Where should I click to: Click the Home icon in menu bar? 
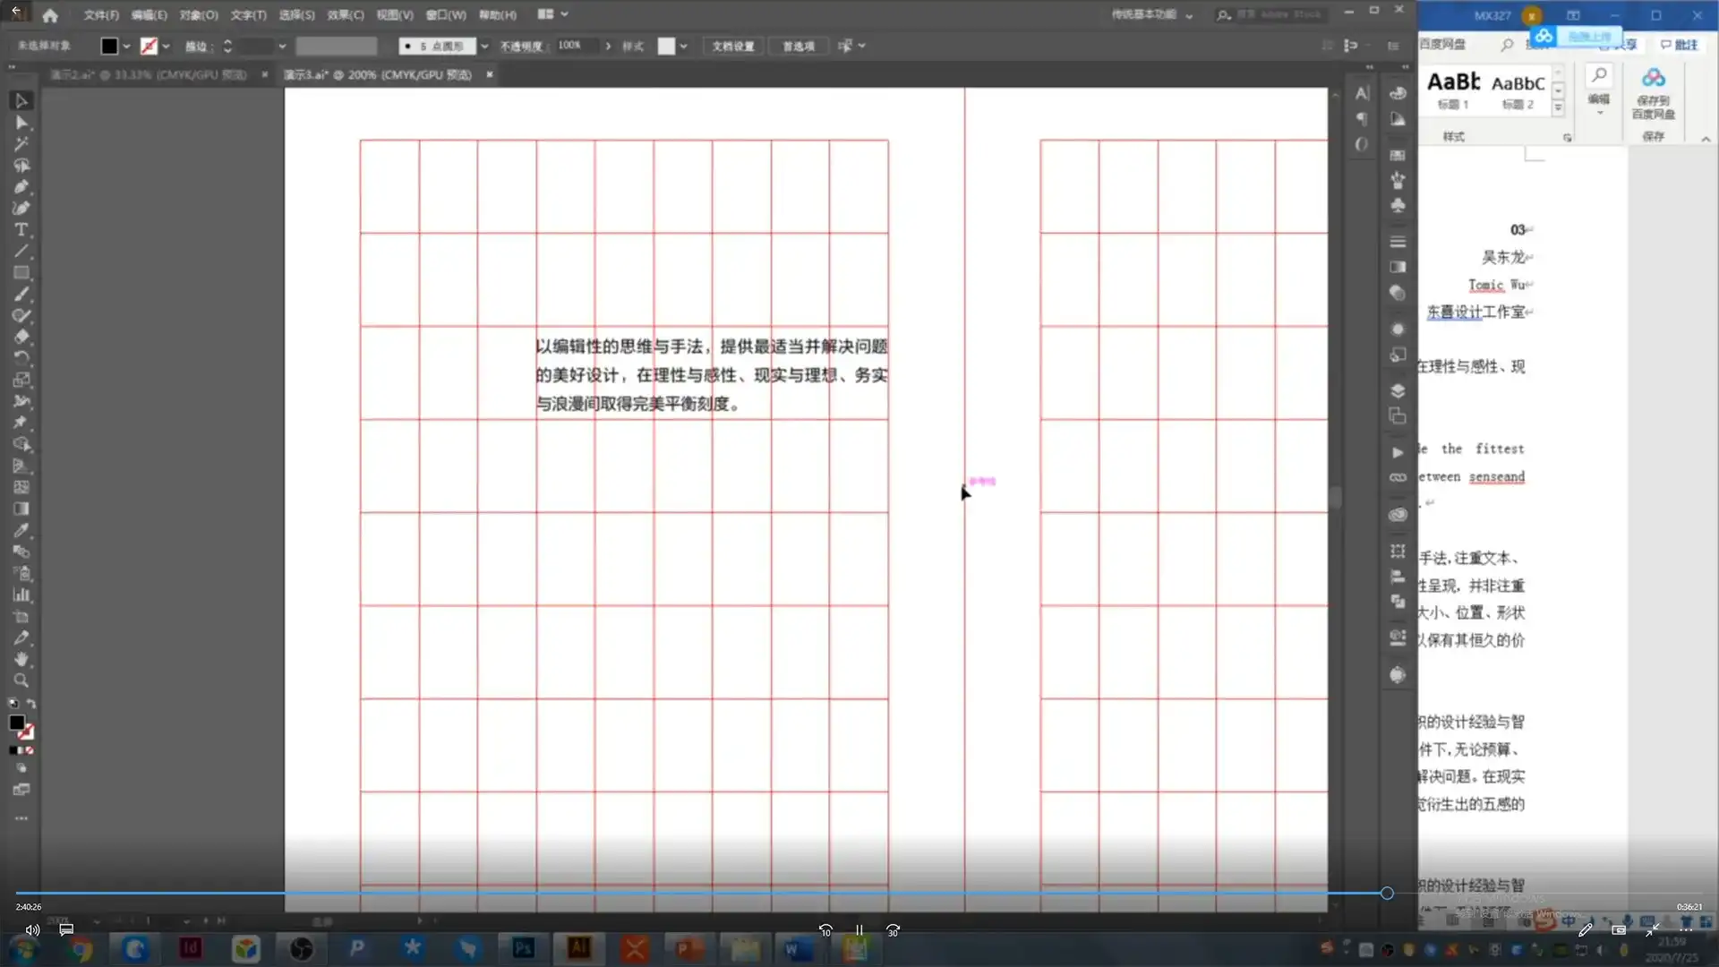(50, 15)
